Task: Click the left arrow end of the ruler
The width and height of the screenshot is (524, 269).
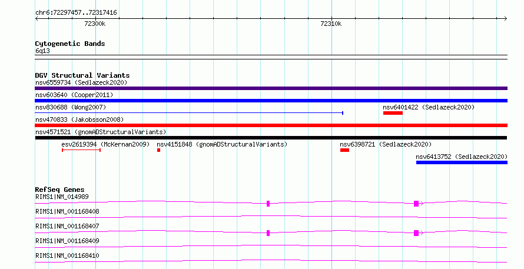Action: (x=37, y=19)
